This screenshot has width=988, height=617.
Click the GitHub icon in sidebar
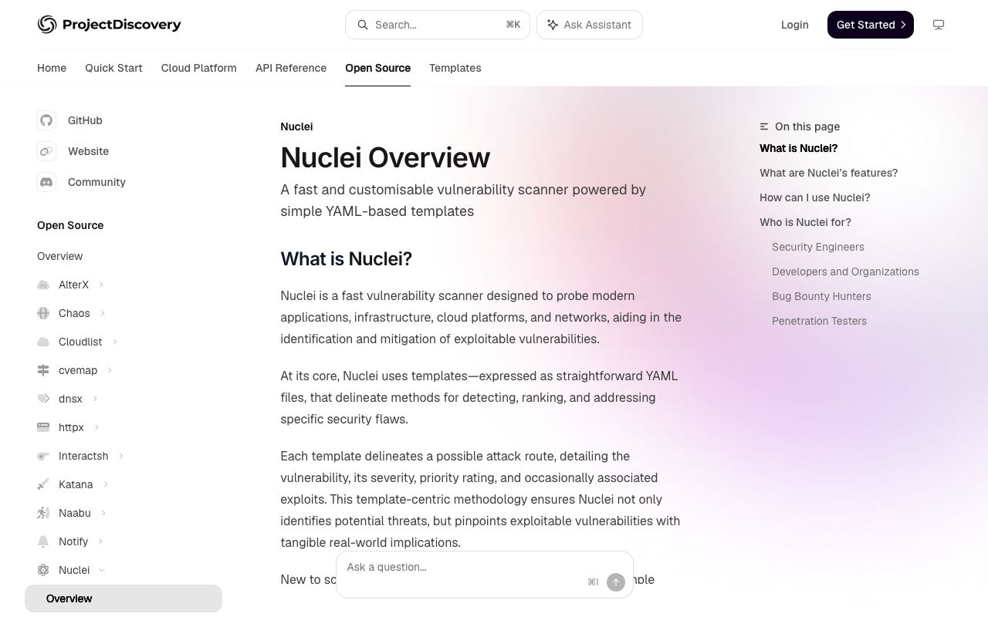click(46, 120)
